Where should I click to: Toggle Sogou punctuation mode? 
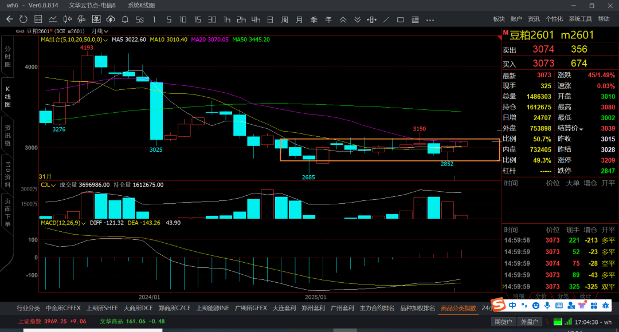click(x=524, y=306)
